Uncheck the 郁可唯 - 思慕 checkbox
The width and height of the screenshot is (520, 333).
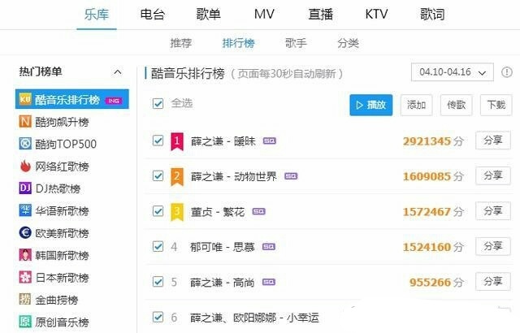[x=158, y=246]
